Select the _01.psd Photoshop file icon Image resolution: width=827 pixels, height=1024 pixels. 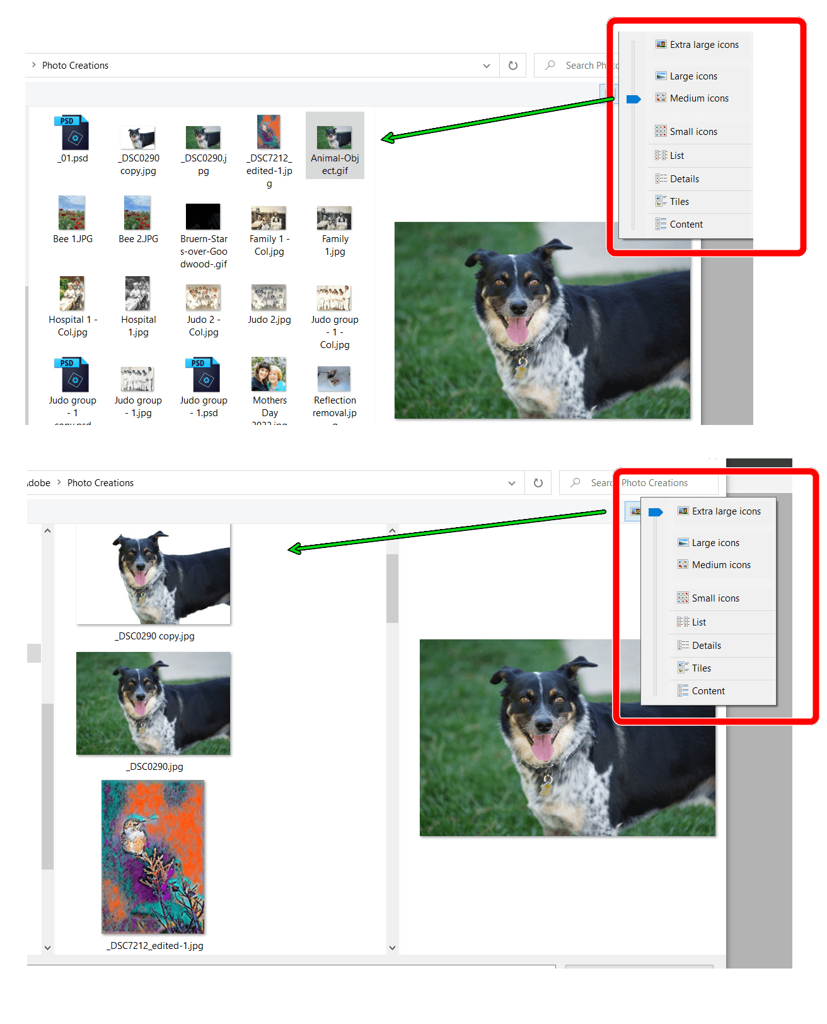72,132
